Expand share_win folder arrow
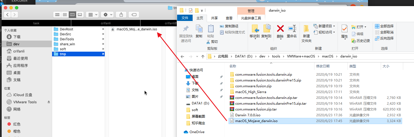414x137 pixels. 103,44
